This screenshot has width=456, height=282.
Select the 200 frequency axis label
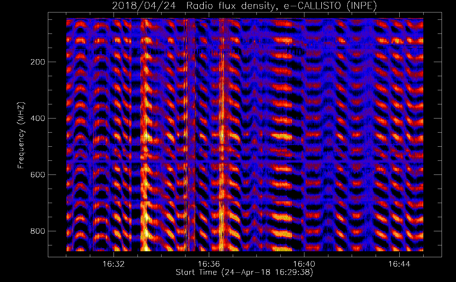pyautogui.click(x=37, y=62)
